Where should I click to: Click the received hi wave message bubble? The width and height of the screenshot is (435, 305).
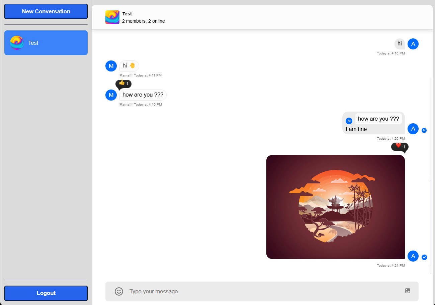[x=129, y=66]
